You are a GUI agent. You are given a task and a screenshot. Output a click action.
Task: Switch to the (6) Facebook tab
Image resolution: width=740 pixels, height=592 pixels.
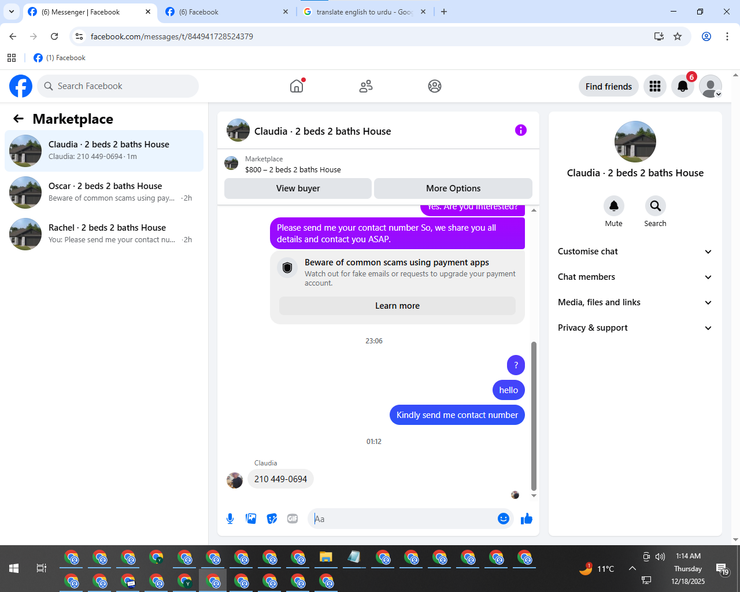pyautogui.click(x=227, y=12)
